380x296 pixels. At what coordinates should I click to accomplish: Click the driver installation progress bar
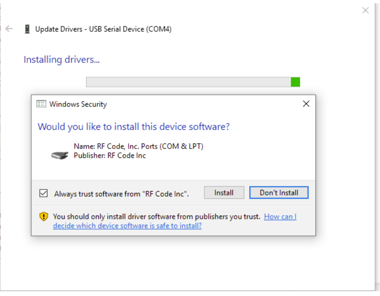(x=188, y=82)
